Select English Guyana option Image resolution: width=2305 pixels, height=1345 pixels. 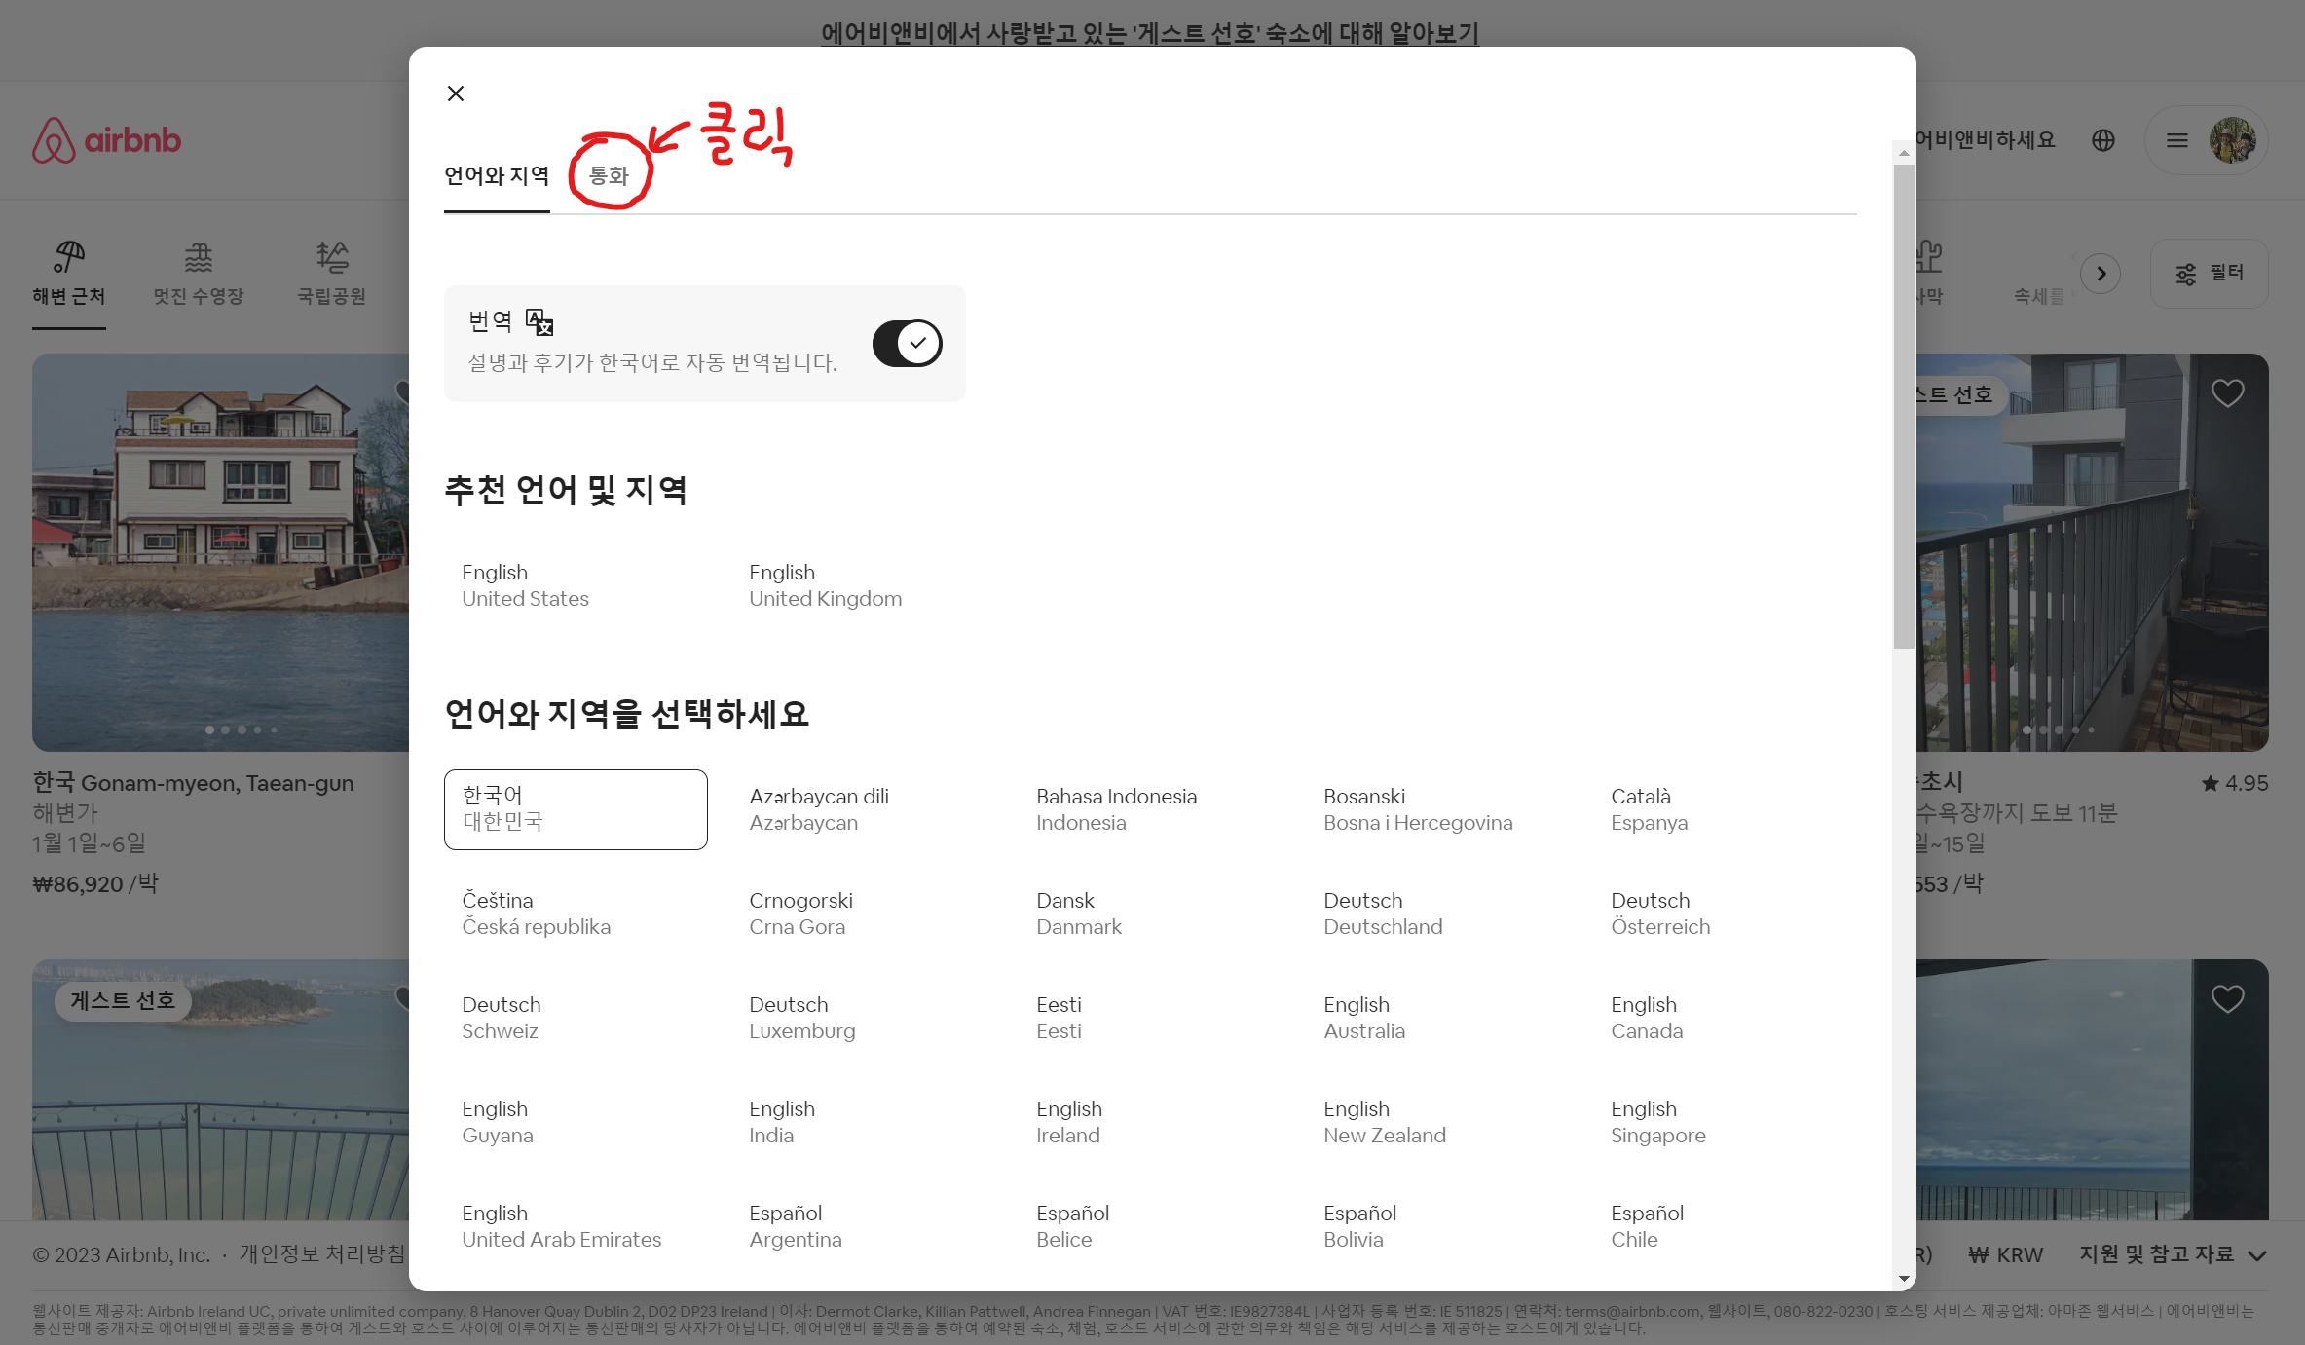point(576,1122)
